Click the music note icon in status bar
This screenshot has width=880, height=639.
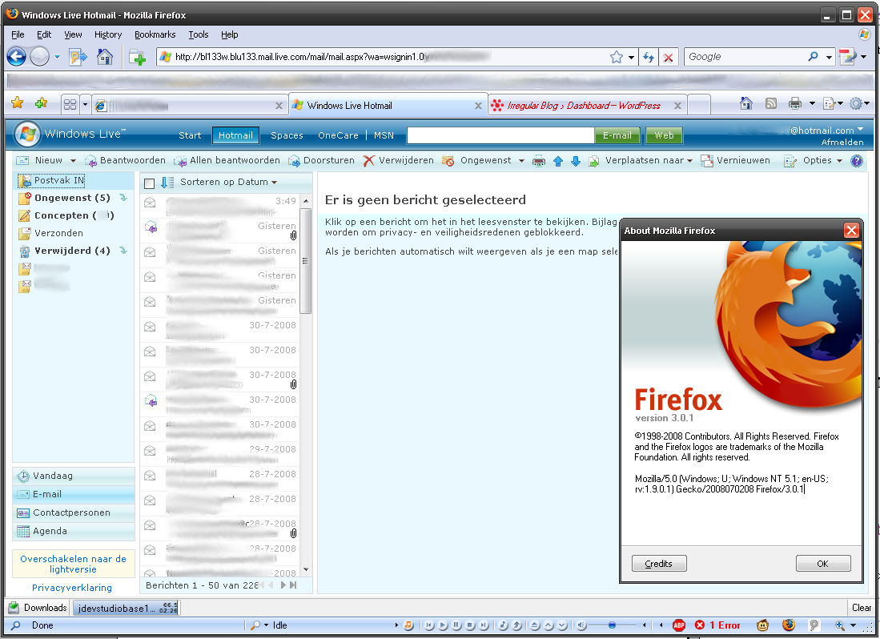408,625
